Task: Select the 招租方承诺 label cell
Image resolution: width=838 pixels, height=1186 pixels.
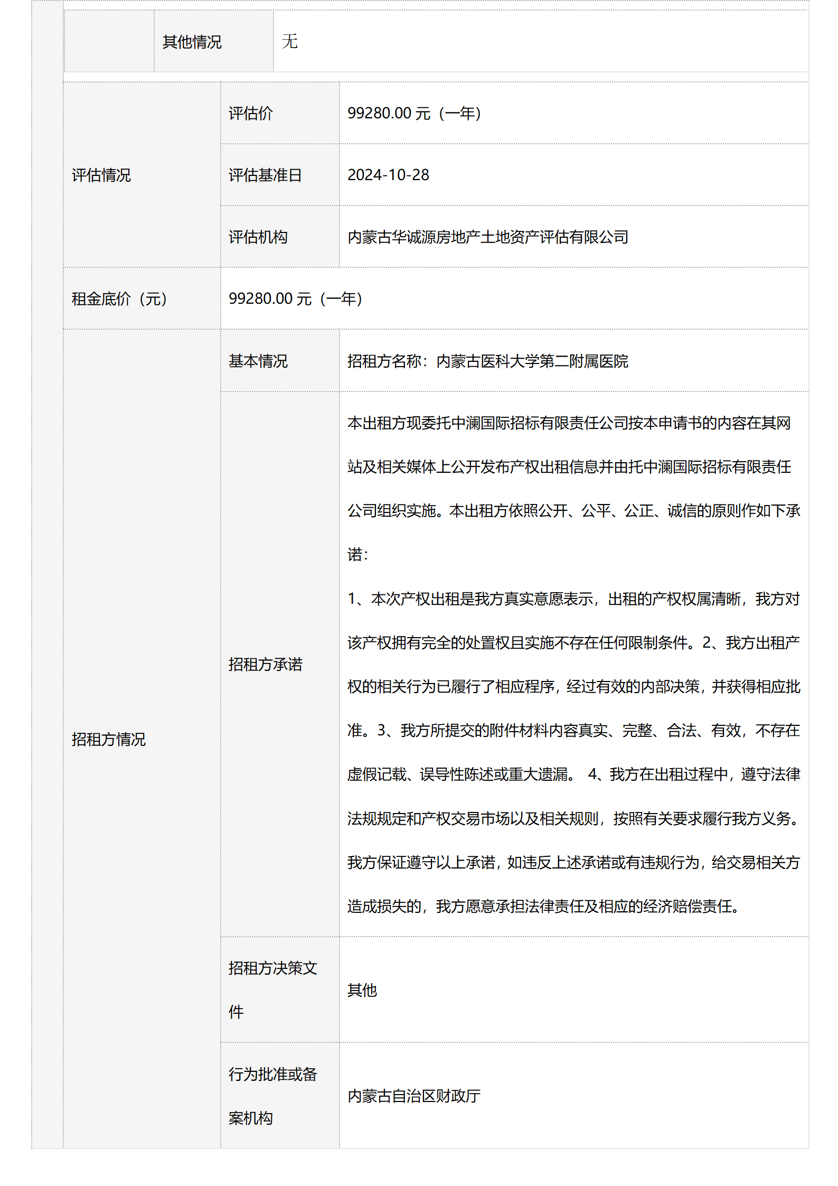Action: tap(265, 664)
